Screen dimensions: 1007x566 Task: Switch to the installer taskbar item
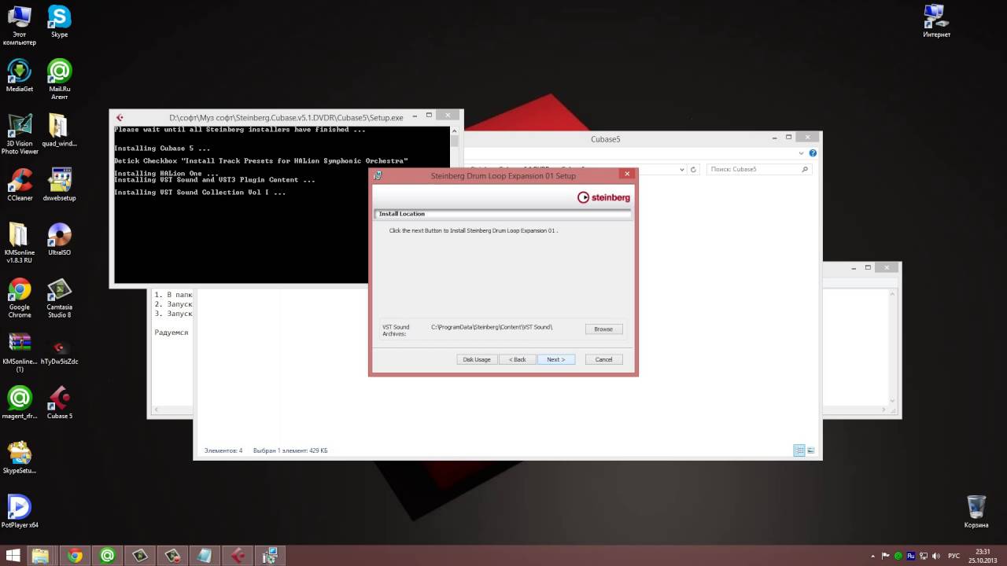coord(269,556)
